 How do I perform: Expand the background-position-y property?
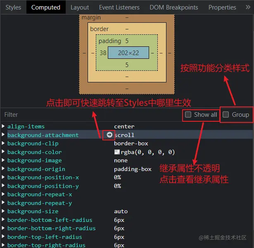[3, 185]
